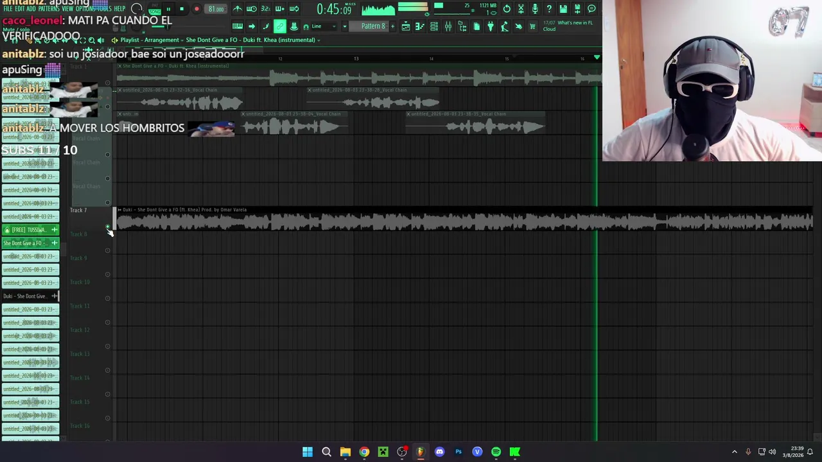
Task: Click bar 13 on the timeline ruler
Action: tap(356, 58)
